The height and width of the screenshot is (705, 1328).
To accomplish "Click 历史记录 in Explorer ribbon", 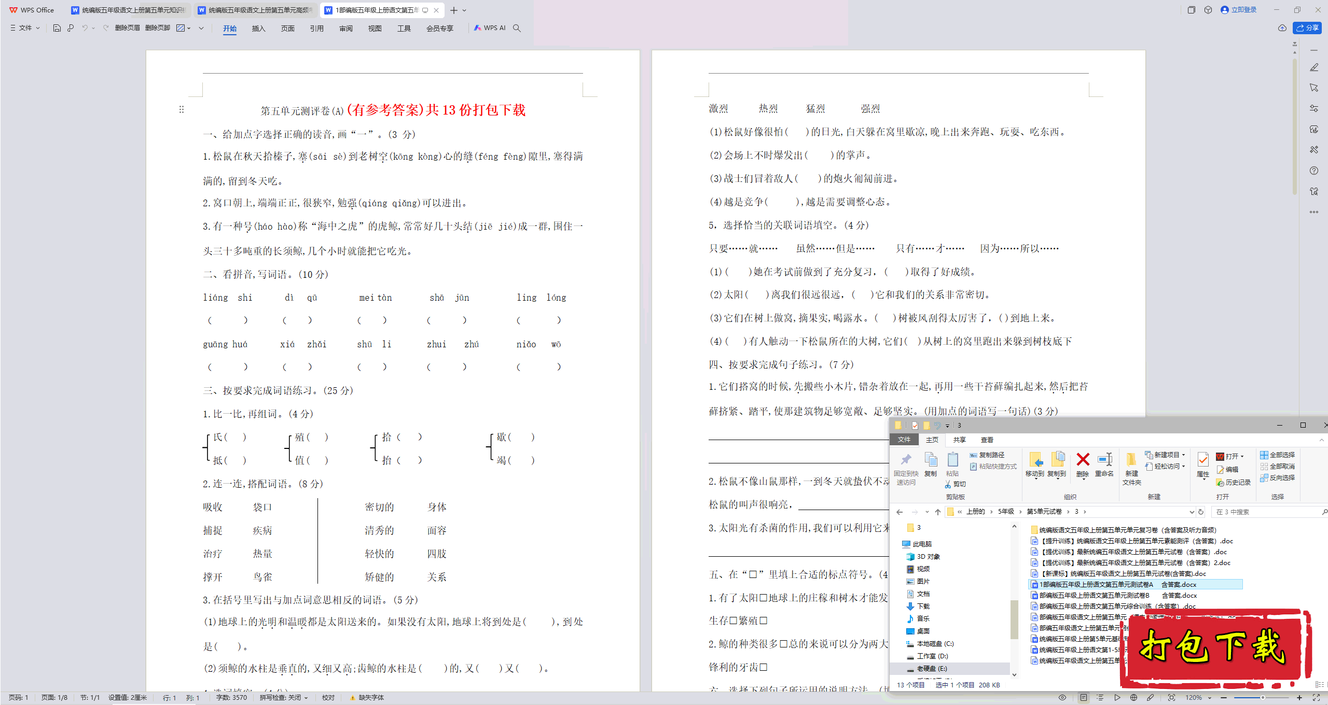I will 1233,483.
